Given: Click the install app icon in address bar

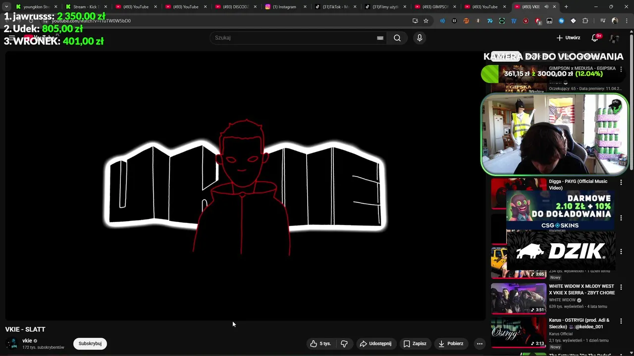Looking at the screenshot, I should click(416, 21).
